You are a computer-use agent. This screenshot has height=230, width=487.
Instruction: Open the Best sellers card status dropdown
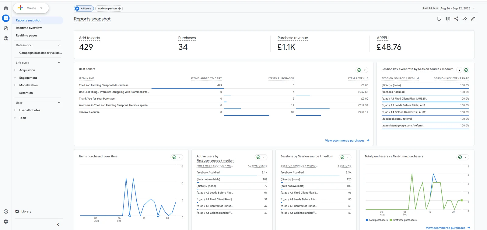(x=362, y=70)
